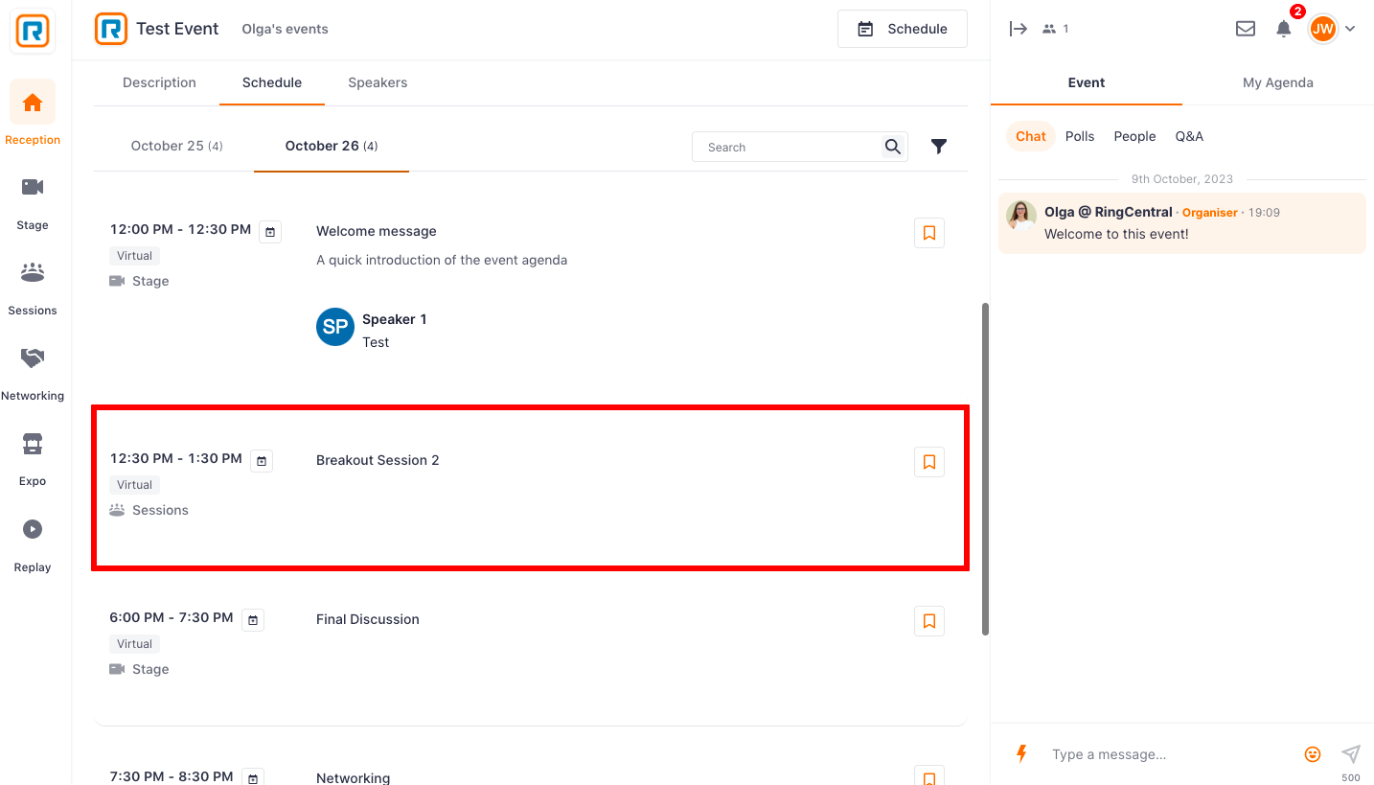
Task: Open the notifications bell
Action: [x=1284, y=29]
